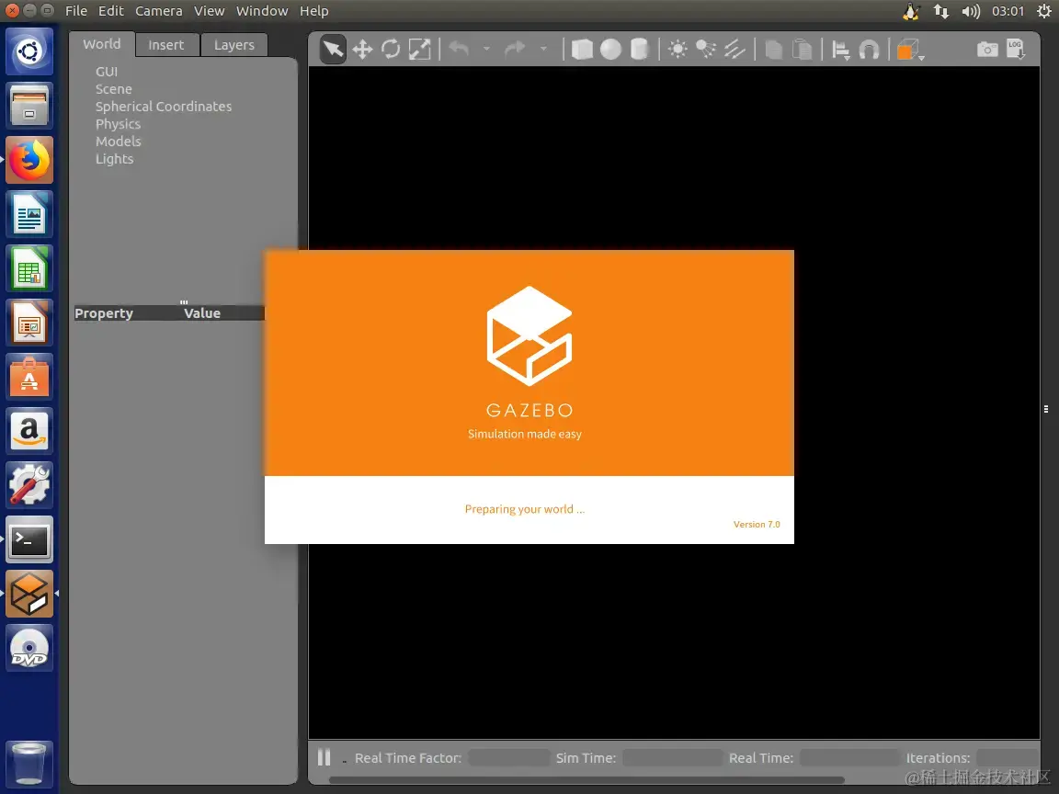Open the align tool

841,50
